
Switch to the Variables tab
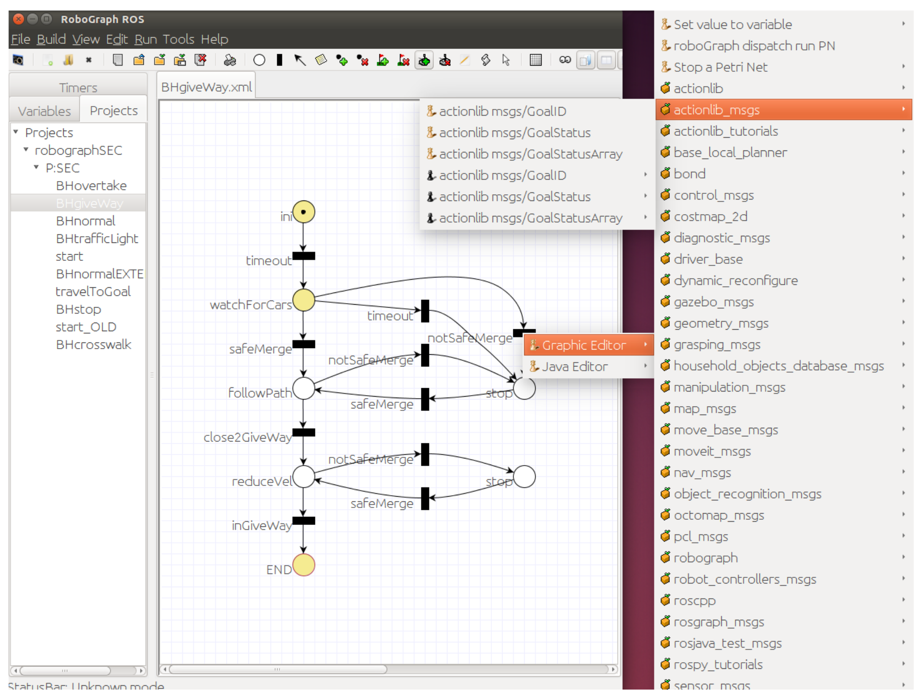tap(44, 111)
